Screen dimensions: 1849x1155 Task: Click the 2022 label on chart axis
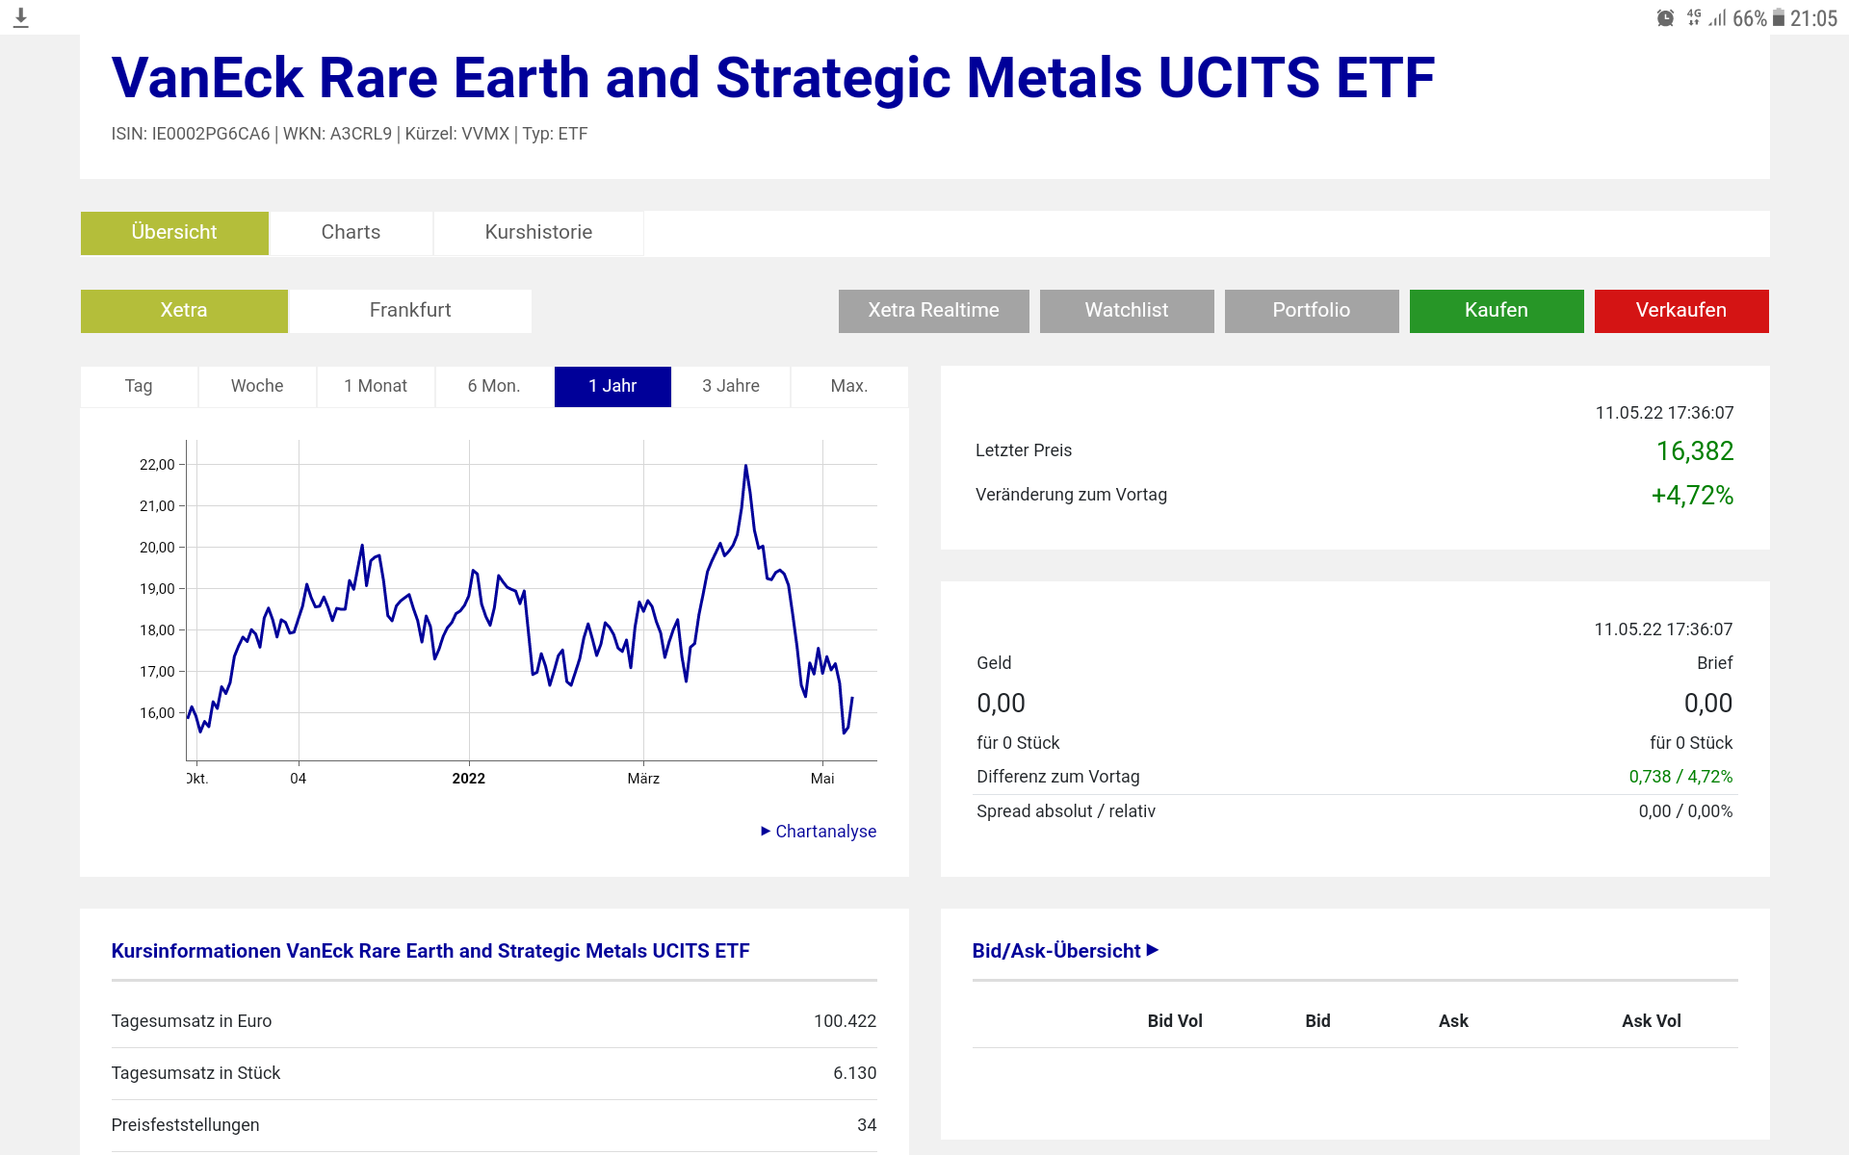pyautogui.click(x=469, y=779)
